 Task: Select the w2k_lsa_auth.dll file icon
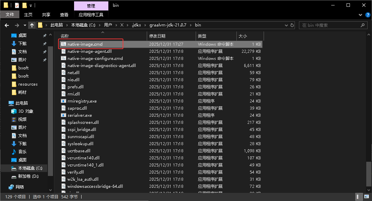pyautogui.click(x=63, y=179)
